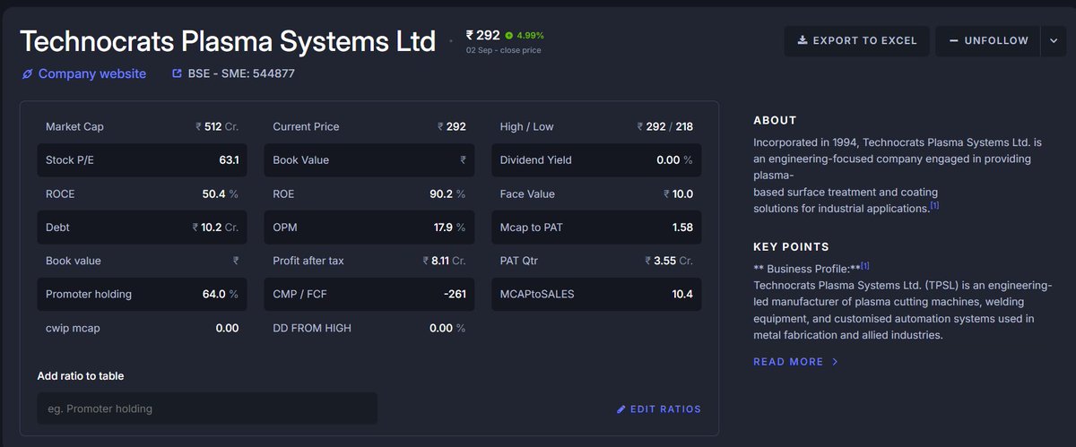The width and height of the screenshot is (1076, 447).
Task: Select the Stock P/E value 63.1
Action: (x=230, y=160)
